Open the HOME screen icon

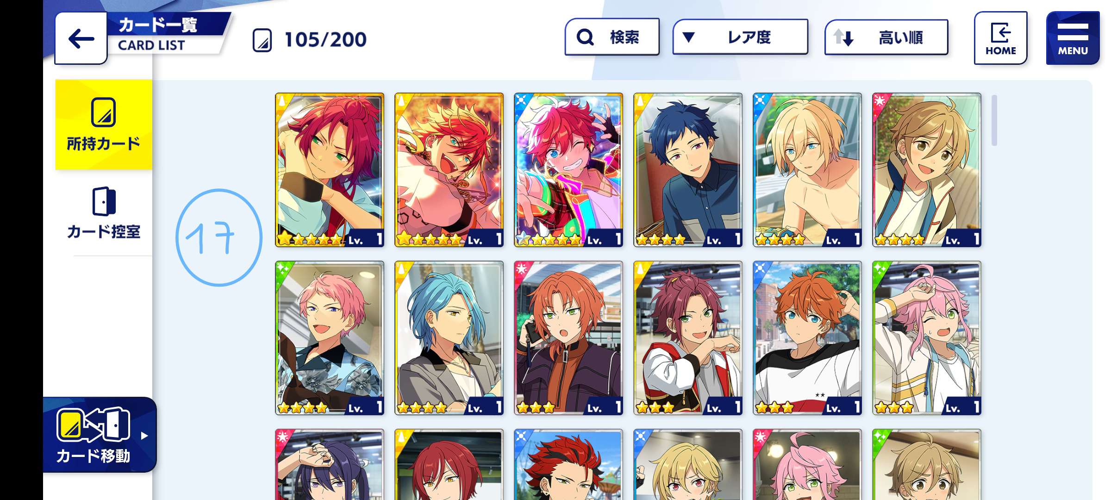pos(1000,38)
